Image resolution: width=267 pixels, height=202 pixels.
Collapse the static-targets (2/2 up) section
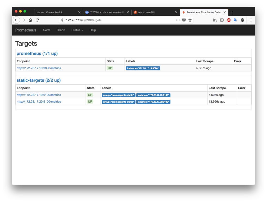[x=39, y=80]
